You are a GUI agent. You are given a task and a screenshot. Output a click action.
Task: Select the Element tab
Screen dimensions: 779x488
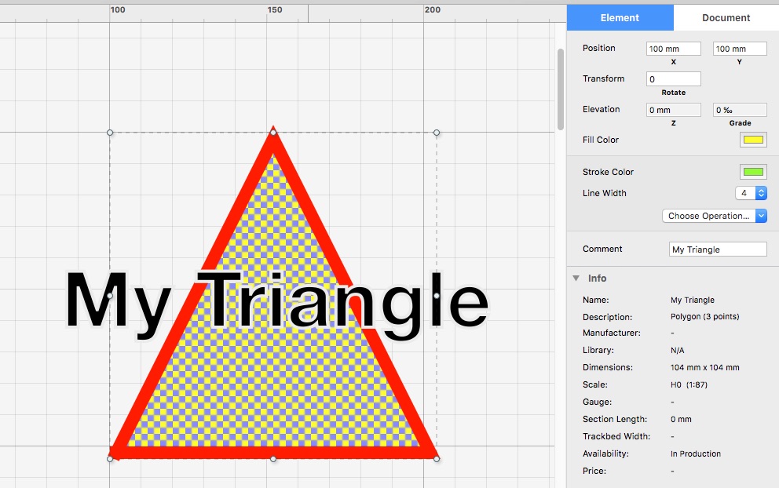click(620, 17)
